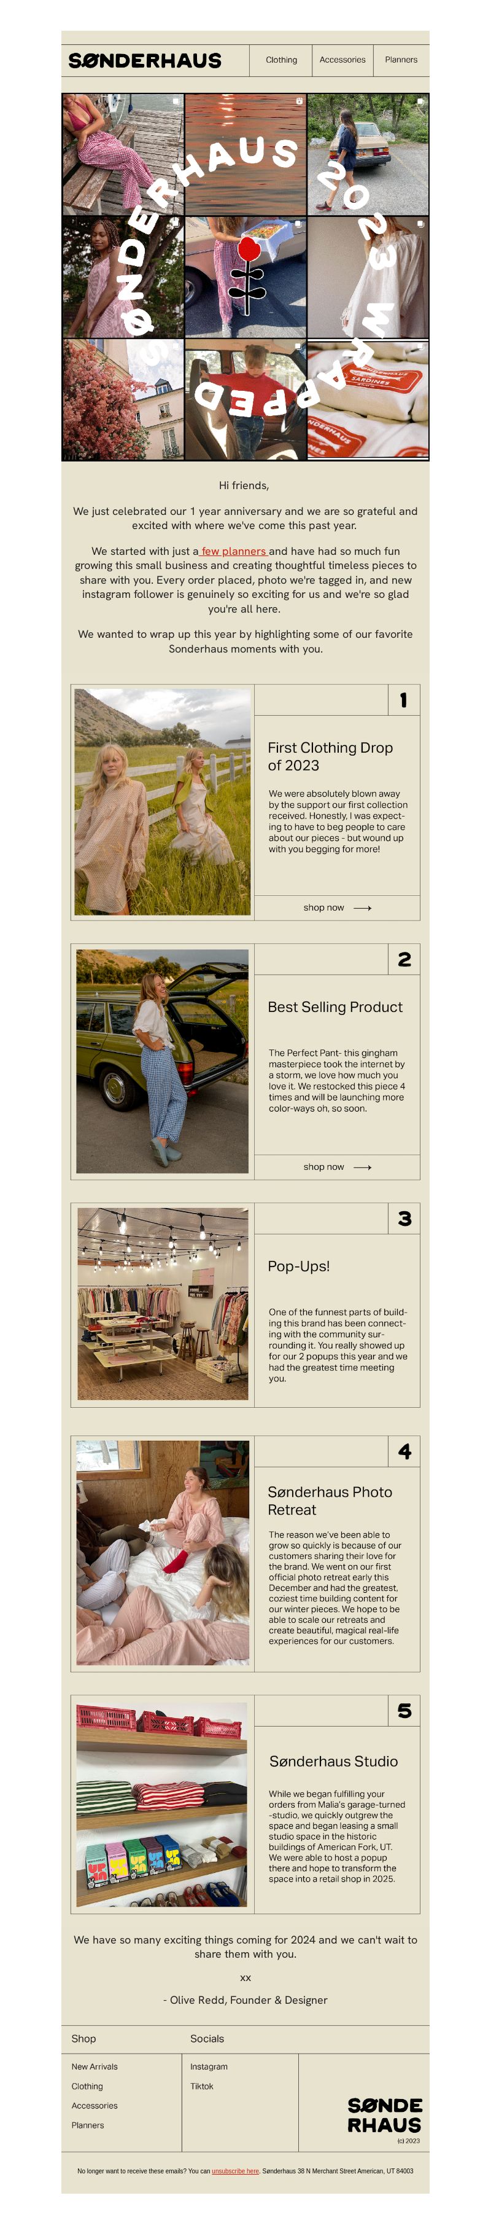Click the number 1 badge
The height and width of the screenshot is (2217, 491).
pyautogui.click(x=403, y=700)
